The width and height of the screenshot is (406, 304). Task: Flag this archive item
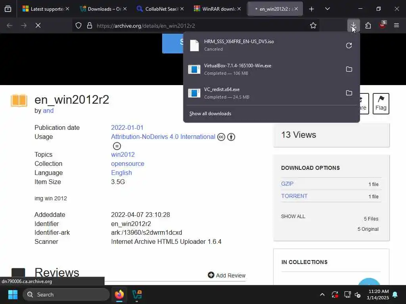tap(381, 104)
